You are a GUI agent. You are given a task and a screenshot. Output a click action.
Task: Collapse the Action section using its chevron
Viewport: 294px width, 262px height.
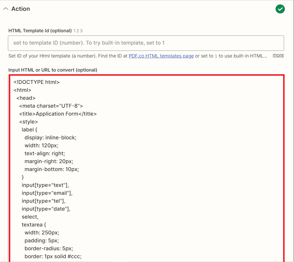point(6,9)
